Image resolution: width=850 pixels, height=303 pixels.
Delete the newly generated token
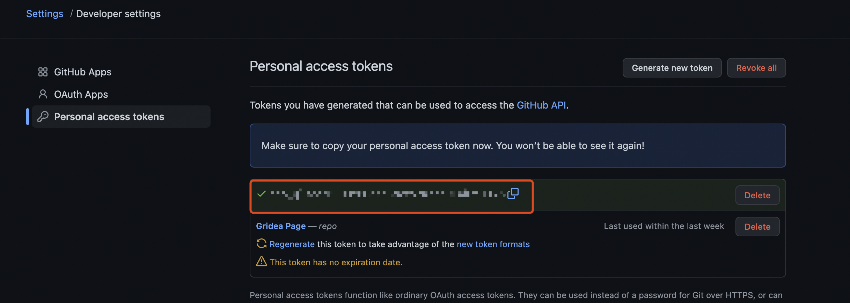click(x=757, y=195)
